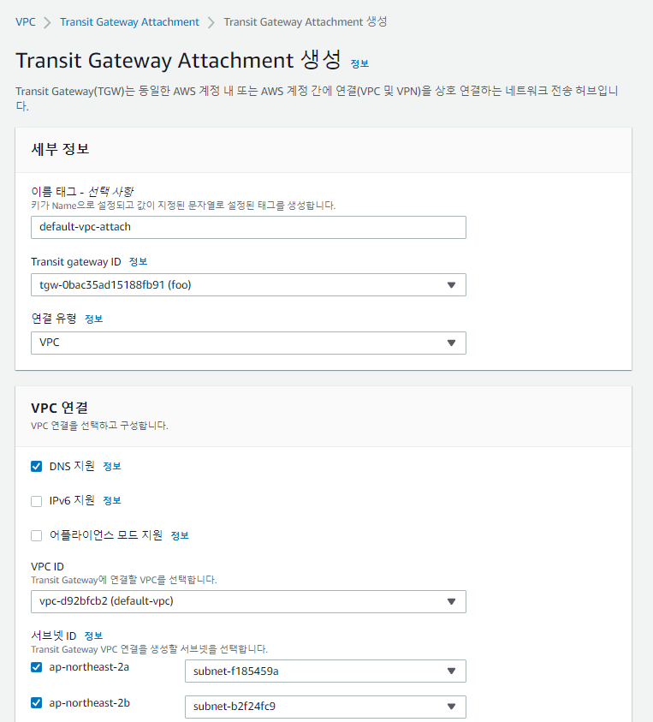The width and height of the screenshot is (653, 722).
Task: Click 정보 link next to IPv6 지원
Action: point(112,501)
